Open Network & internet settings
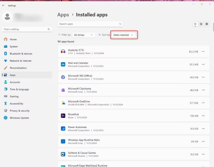 pyautogui.click(x=27, y=61)
